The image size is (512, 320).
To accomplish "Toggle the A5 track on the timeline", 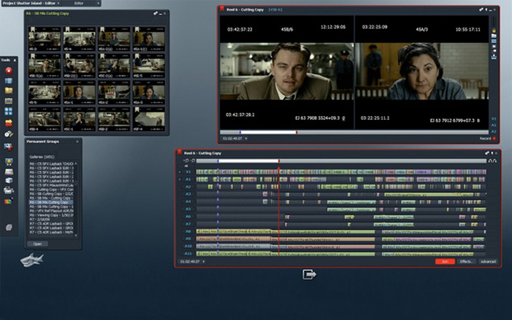I will click(188, 209).
